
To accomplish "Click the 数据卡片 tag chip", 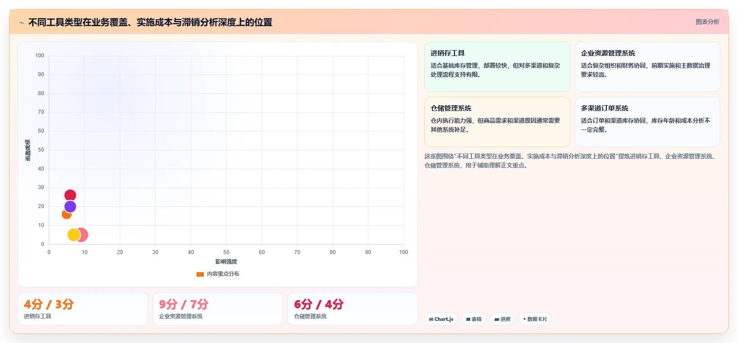I will coord(535,319).
